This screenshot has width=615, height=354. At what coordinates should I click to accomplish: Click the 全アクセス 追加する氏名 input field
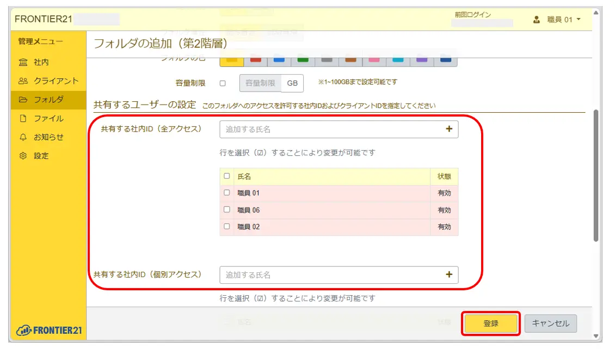pos(332,129)
